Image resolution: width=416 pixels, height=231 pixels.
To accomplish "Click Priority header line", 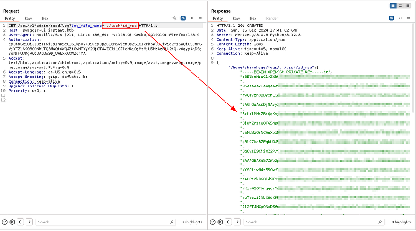I will coord(27,90).
